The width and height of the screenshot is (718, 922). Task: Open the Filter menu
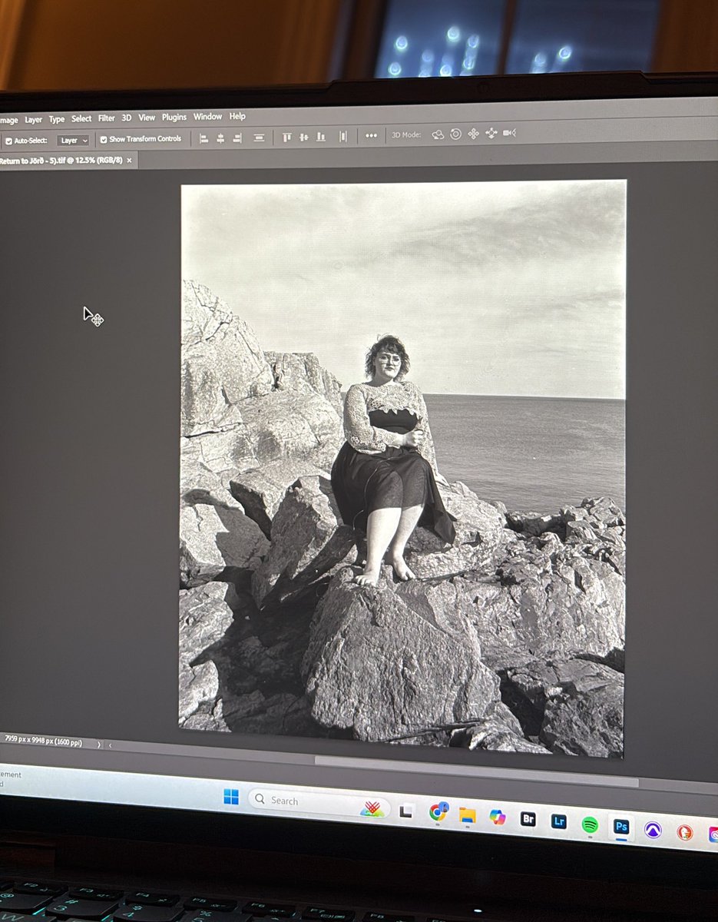pos(107,118)
